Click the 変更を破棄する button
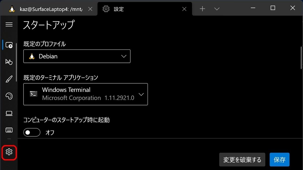 point(242,160)
